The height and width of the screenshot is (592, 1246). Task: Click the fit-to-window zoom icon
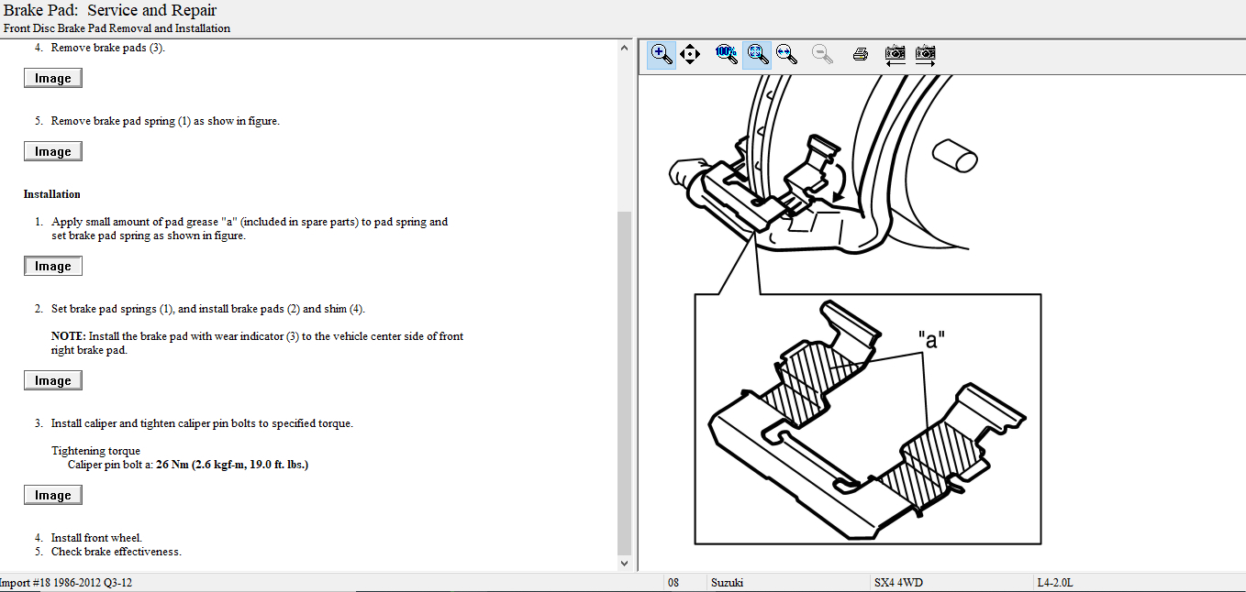click(x=756, y=54)
